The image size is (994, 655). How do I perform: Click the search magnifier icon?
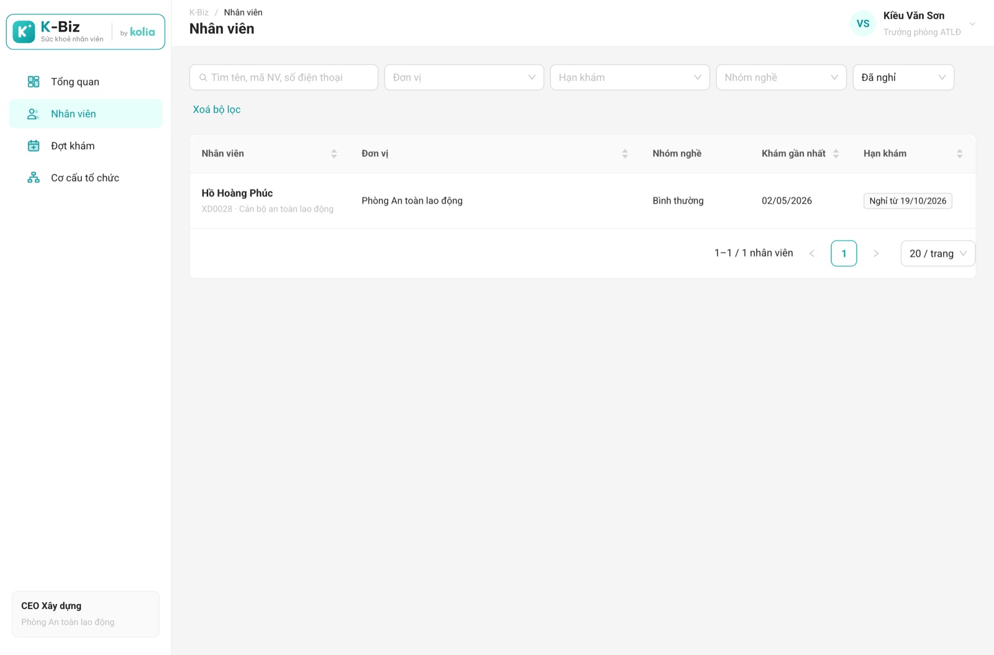[203, 78]
